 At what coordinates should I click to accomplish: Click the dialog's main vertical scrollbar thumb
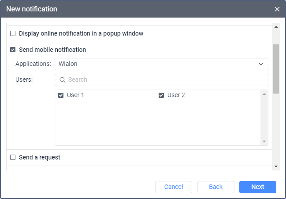[x=276, y=68]
